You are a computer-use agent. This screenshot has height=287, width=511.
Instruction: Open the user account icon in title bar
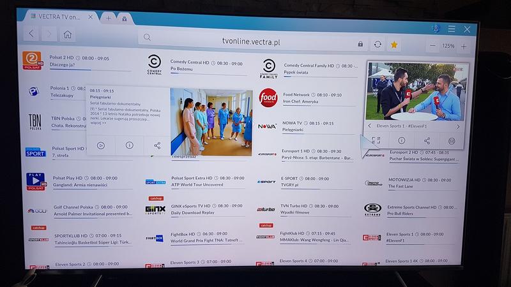pyautogui.click(x=436, y=28)
